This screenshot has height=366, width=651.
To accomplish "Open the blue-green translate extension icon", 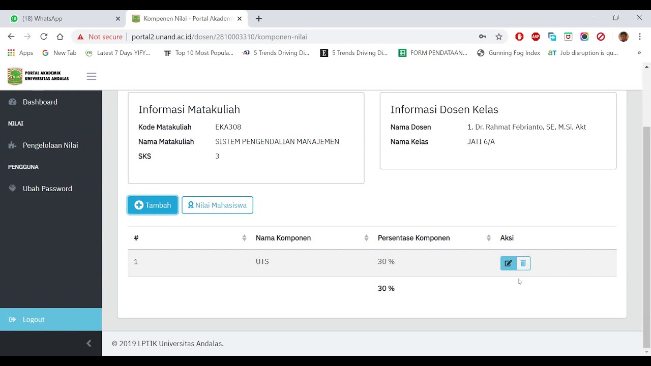I will point(552,37).
